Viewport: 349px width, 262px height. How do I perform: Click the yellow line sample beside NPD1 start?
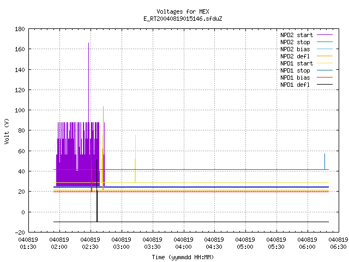click(x=325, y=63)
